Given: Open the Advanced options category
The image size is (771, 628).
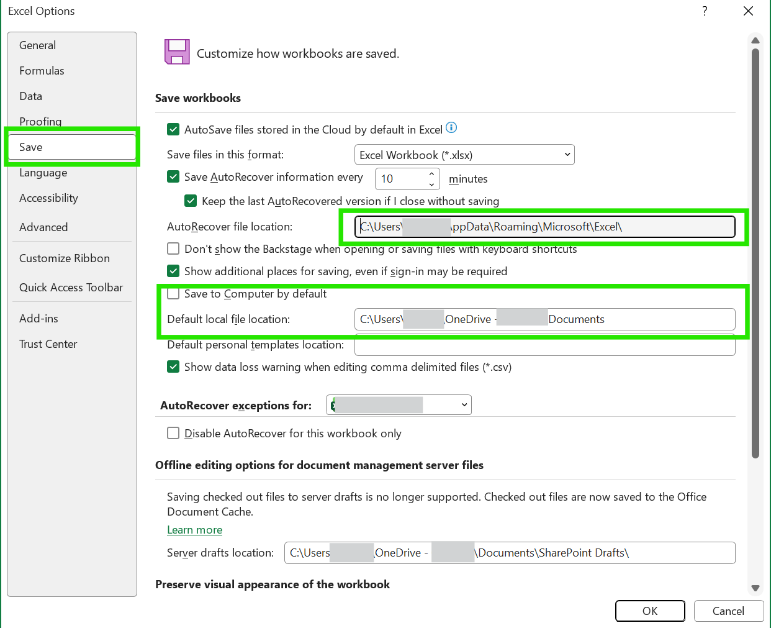Looking at the screenshot, I should pyautogui.click(x=72, y=227).
